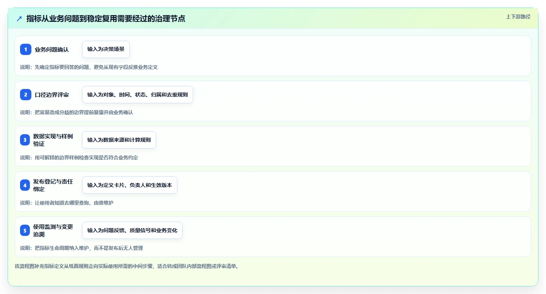Click the '上下游路径' label in the header
Image resolution: width=546 pixels, height=294 pixels.
(518, 17)
